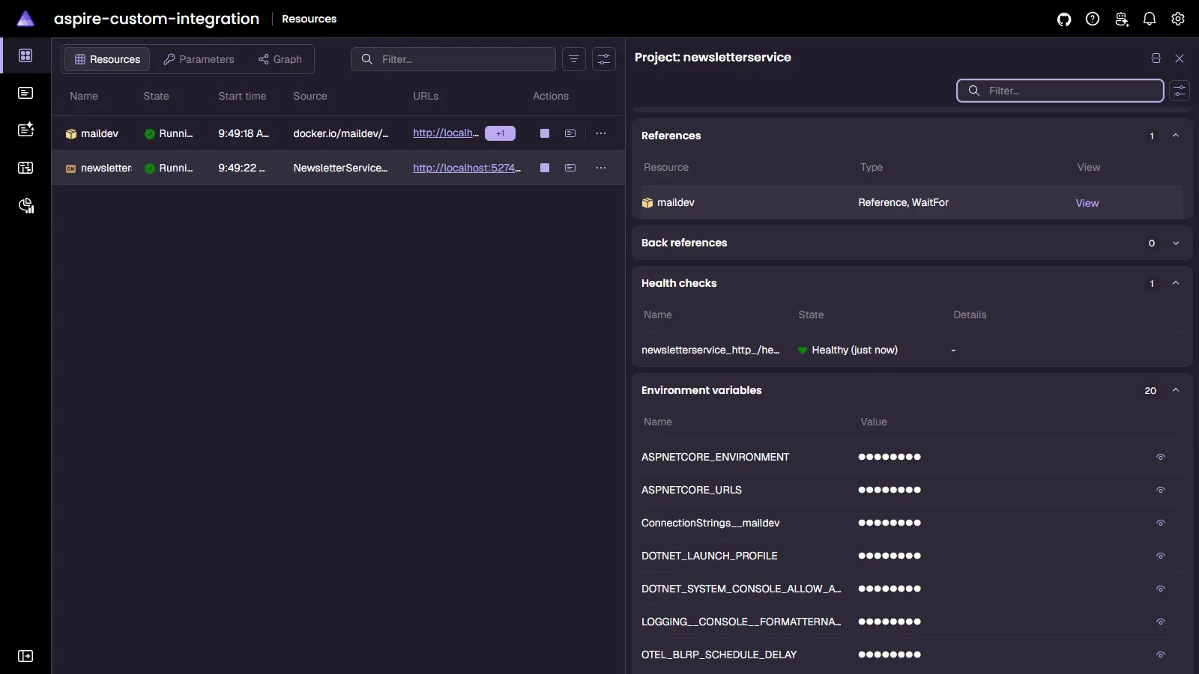View console logs for maildev
Viewport: 1199px width, 674px height.
tap(570, 133)
